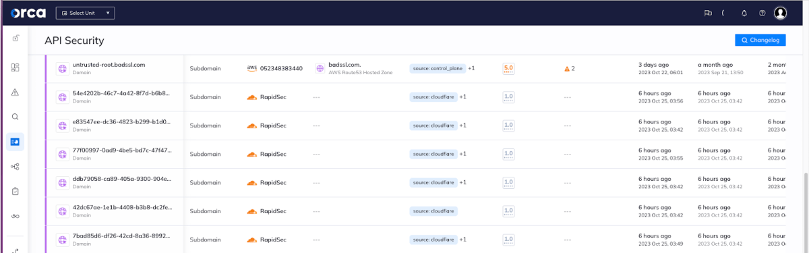Open the Select Unit dropdown
Screen dimensions: 809x253
coord(85,13)
